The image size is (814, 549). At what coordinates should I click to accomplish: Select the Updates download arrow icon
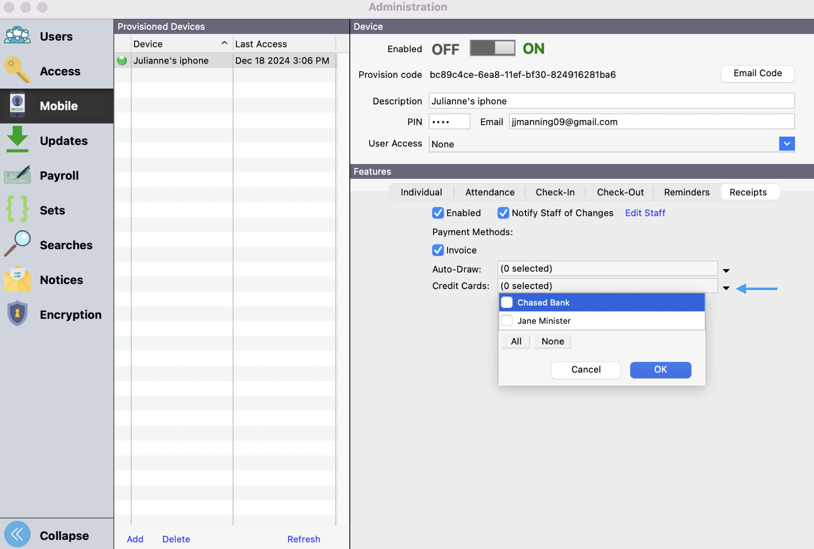click(x=17, y=140)
